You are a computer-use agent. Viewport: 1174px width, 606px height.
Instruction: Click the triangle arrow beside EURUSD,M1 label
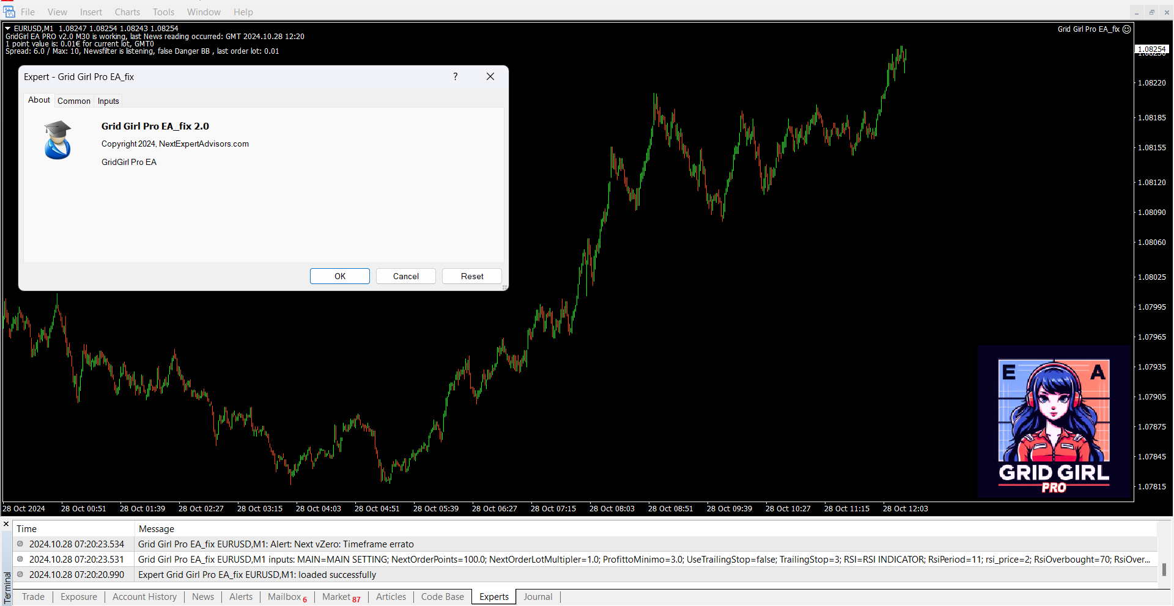click(8, 29)
